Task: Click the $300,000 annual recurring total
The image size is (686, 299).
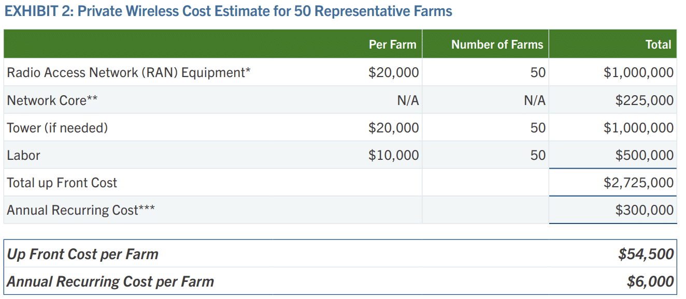Action: click(x=645, y=210)
